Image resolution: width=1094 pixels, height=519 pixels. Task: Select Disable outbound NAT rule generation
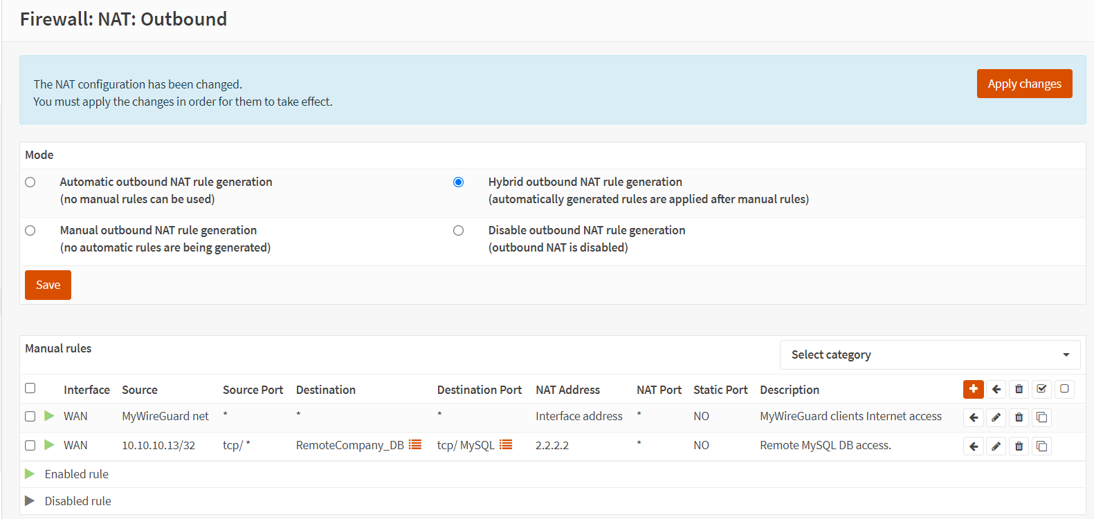pyautogui.click(x=458, y=230)
